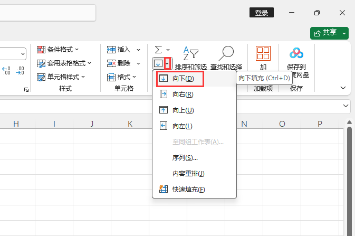Select column I header

[x=54, y=124]
